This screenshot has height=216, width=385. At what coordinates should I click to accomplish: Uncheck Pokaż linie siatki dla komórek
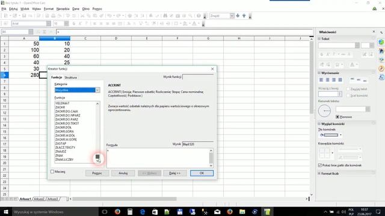coord(320,166)
